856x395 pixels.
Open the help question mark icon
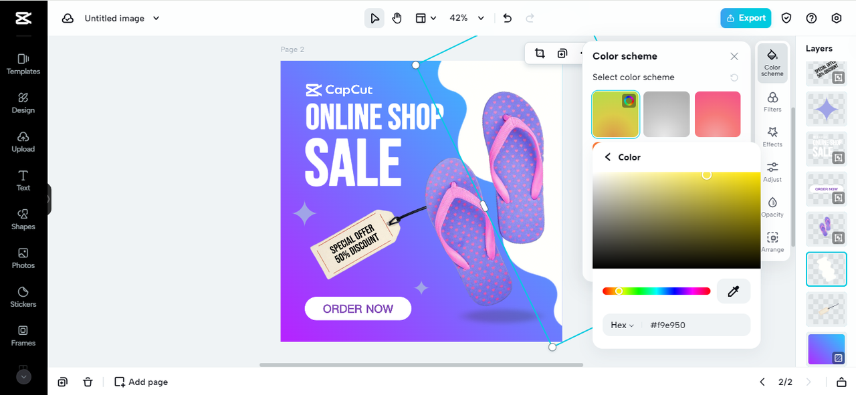pos(811,18)
